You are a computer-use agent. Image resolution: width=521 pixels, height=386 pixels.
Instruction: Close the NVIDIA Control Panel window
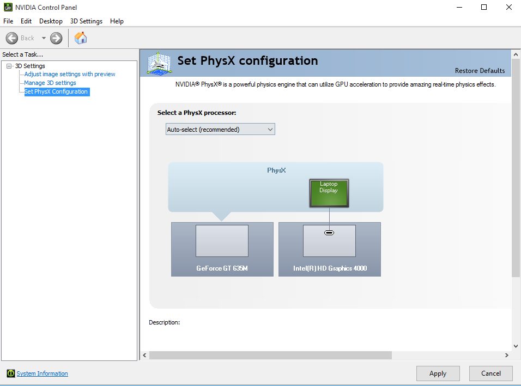pos(508,7)
